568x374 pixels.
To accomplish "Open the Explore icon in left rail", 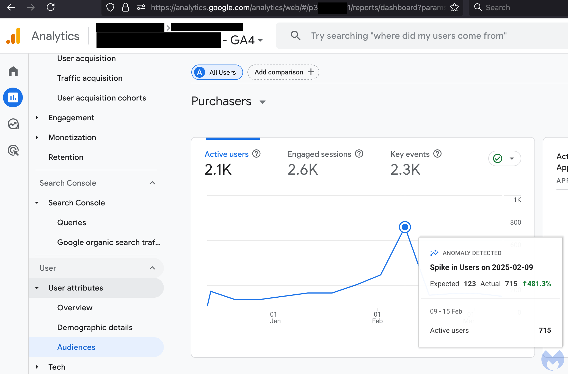I will point(13,124).
